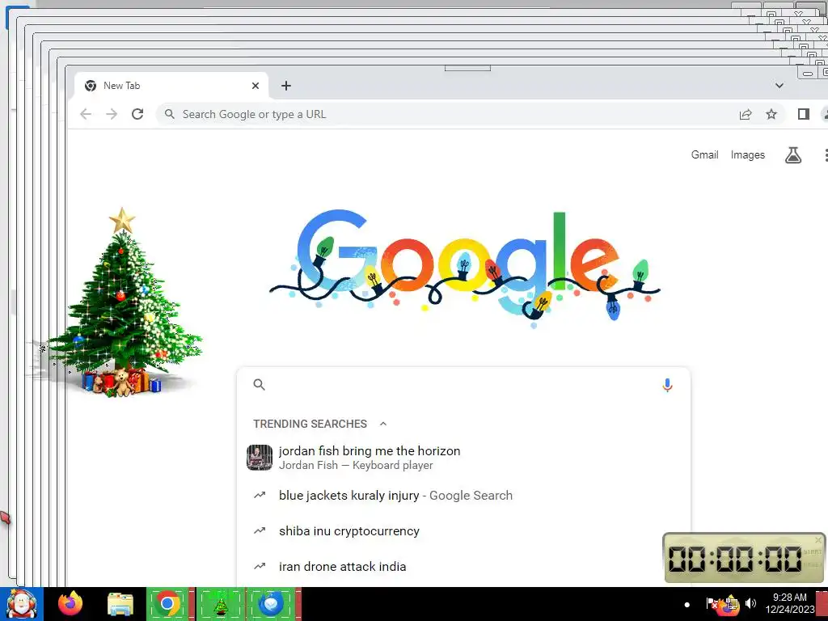
Task: Click the holiday lights Google doodle
Action: (x=465, y=267)
